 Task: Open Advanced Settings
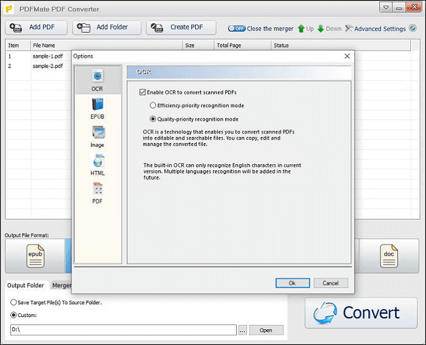point(375,29)
